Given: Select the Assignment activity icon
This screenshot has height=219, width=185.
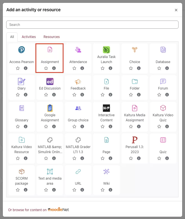Looking at the screenshot, I should (x=50, y=50).
